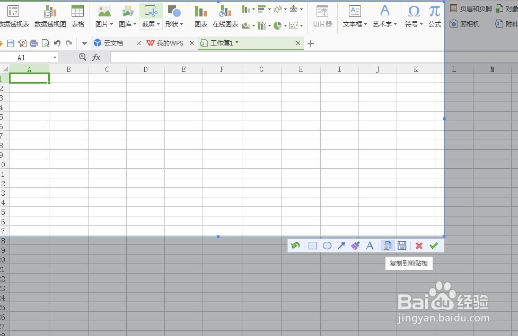Save the screenshot with floppy icon

click(402, 246)
